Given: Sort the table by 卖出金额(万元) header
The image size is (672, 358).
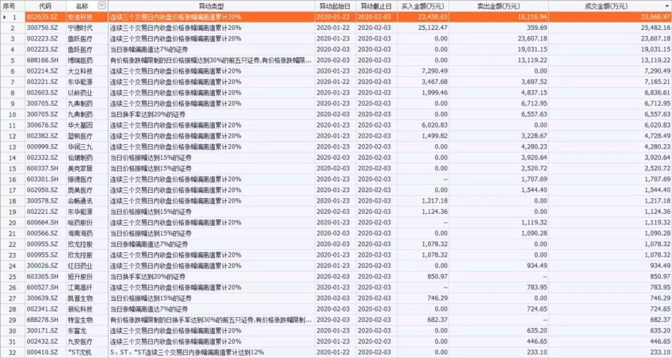Looking at the screenshot, I should click(x=498, y=5).
